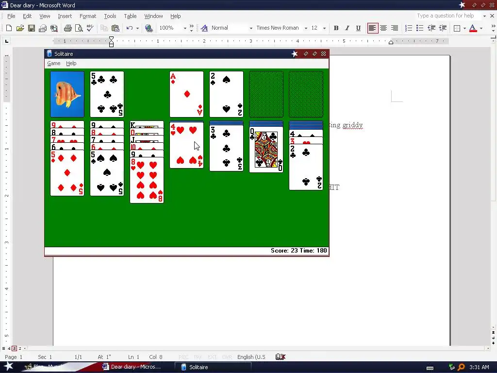The height and width of the screenshot is (373, 497).
Task: Open Print Preview
Action: 79,28
